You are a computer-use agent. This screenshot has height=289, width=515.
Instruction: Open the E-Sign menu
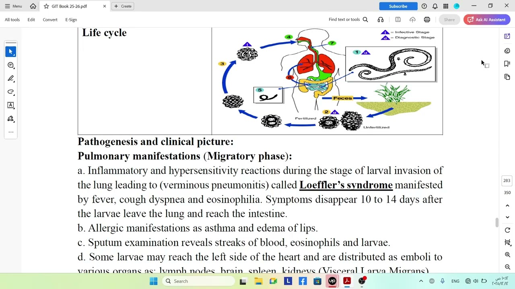pos(71,19)
